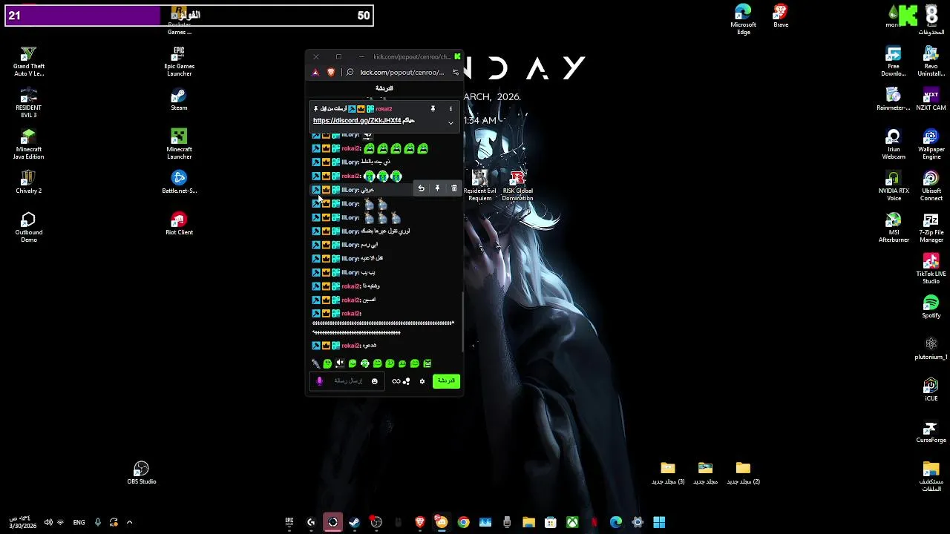Launch Epic Games Launcher desktop icon
950x534 pixels.
click(x=179, y=62)
